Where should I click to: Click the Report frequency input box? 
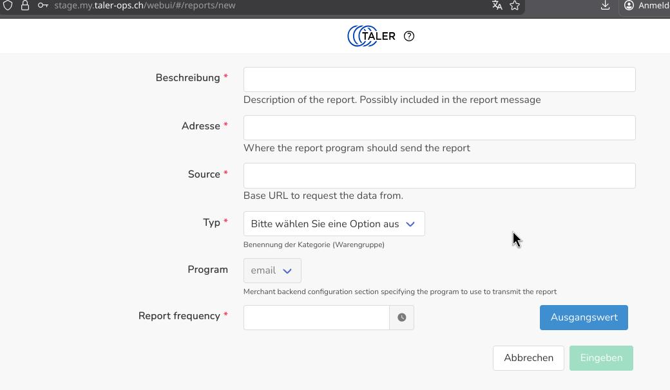316,317
